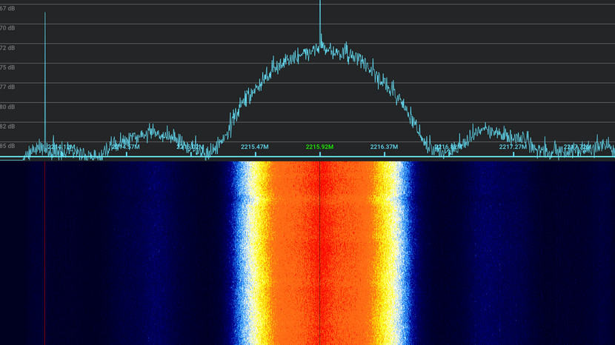Image resolution: width=615 pixels, height=345 pixels.
Task: Click the 2215.47M frequency label
Action: [x=254, y=147]
